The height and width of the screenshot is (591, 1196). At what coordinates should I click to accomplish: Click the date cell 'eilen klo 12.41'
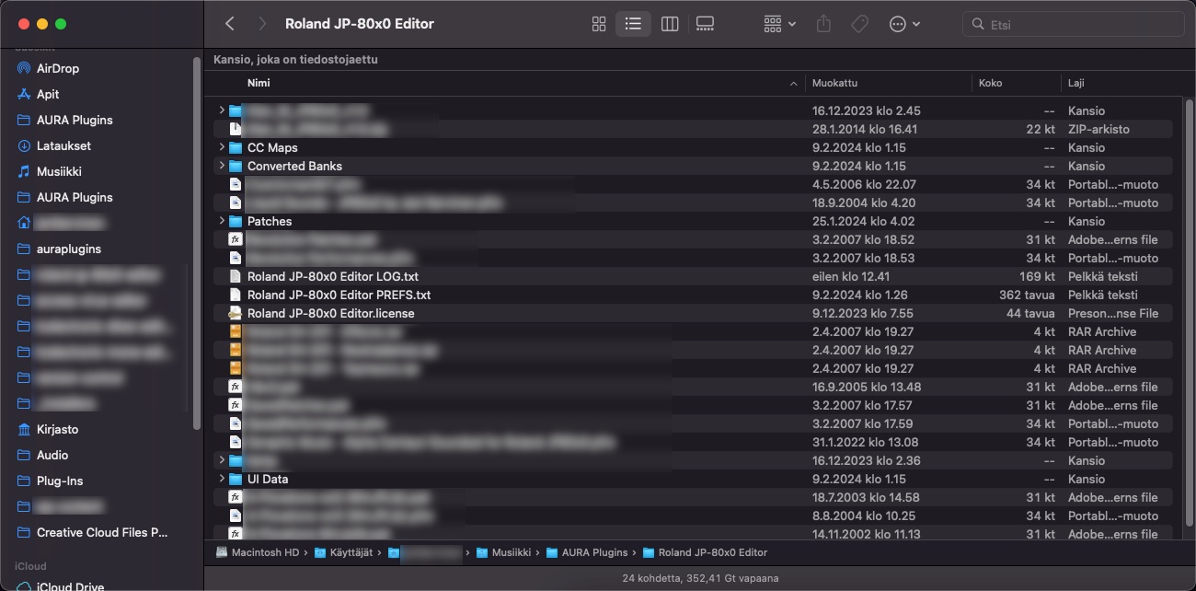[852, 276]
